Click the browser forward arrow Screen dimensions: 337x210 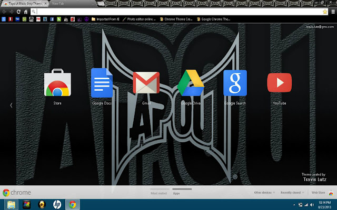coord(11,12)
